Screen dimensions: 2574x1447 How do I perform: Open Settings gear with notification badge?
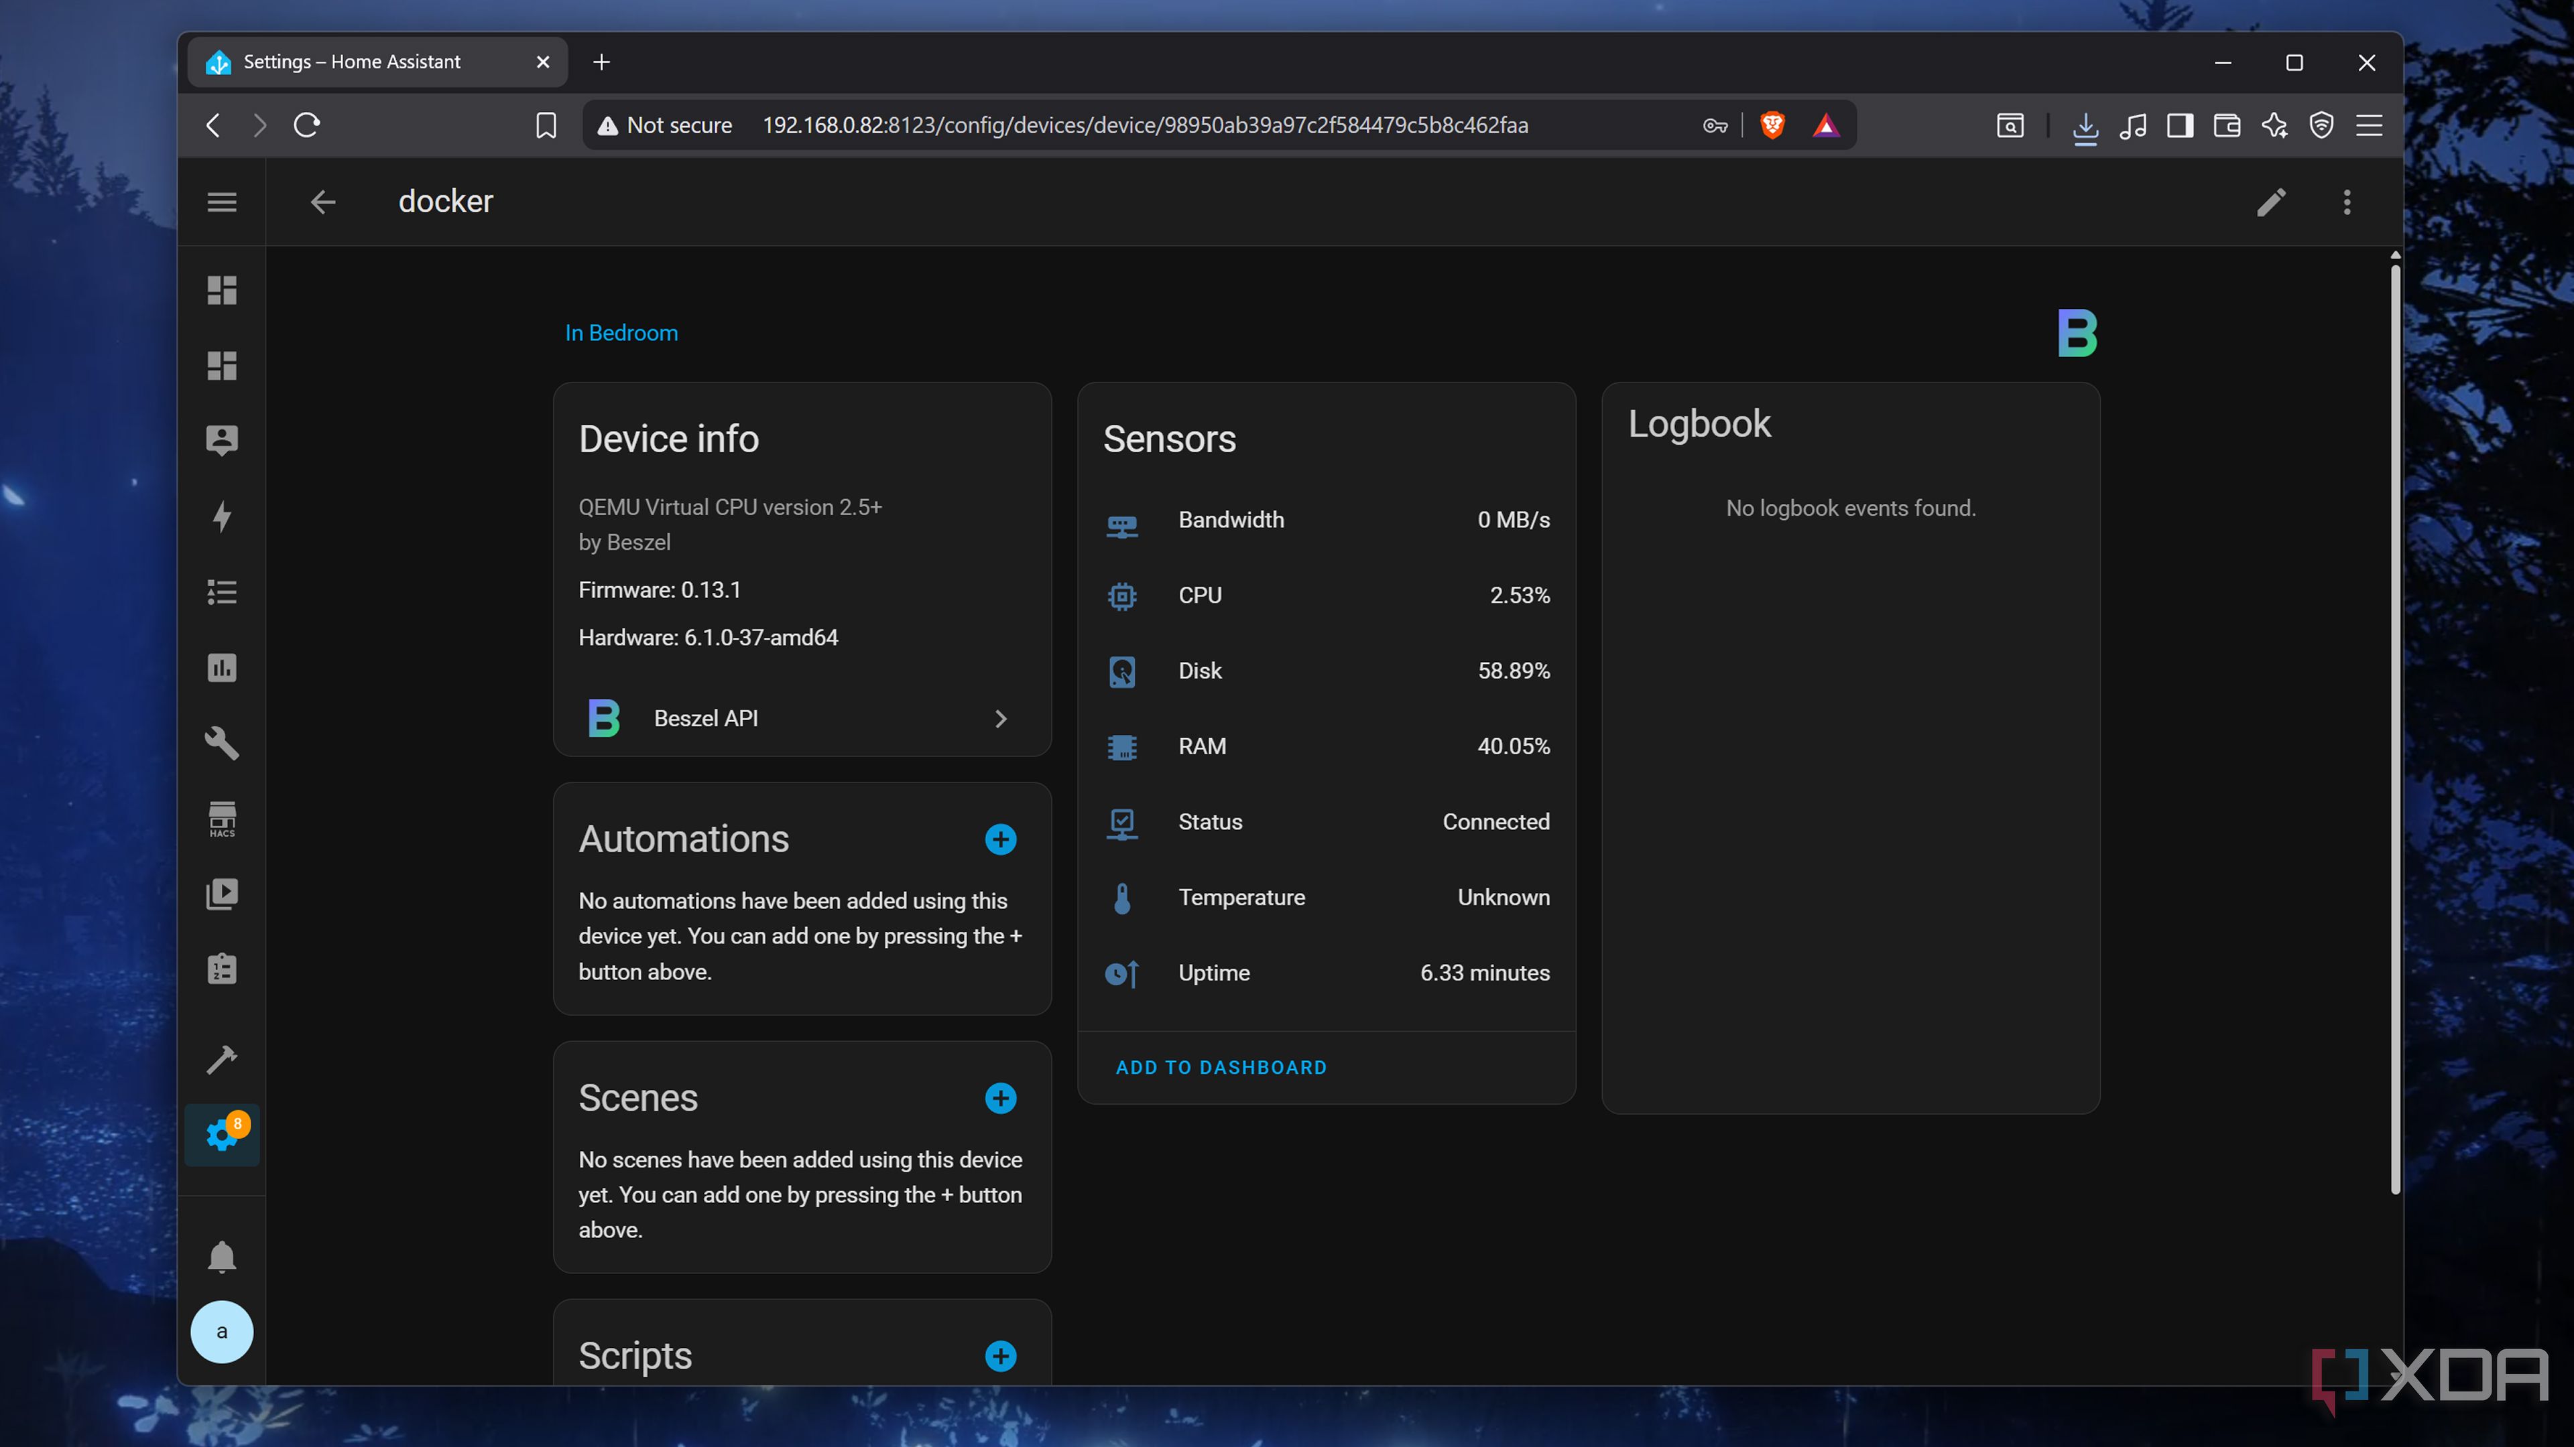(x=222, y=1134)
